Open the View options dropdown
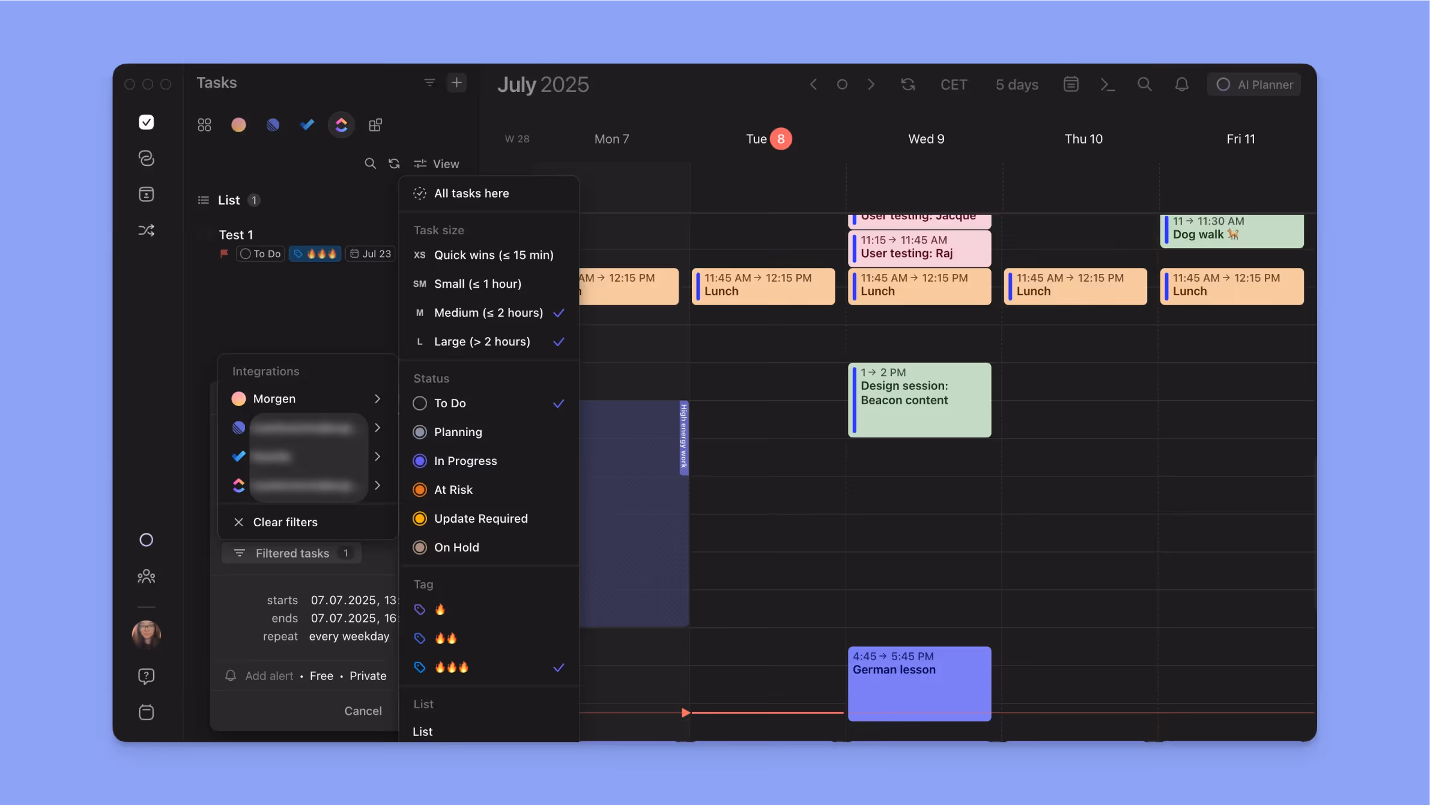The height and width of the screenshot is (805, 1430). point(438,163)
